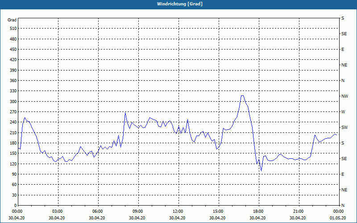
Task: Click the time label '09:00'
Action: pos(138,211)
